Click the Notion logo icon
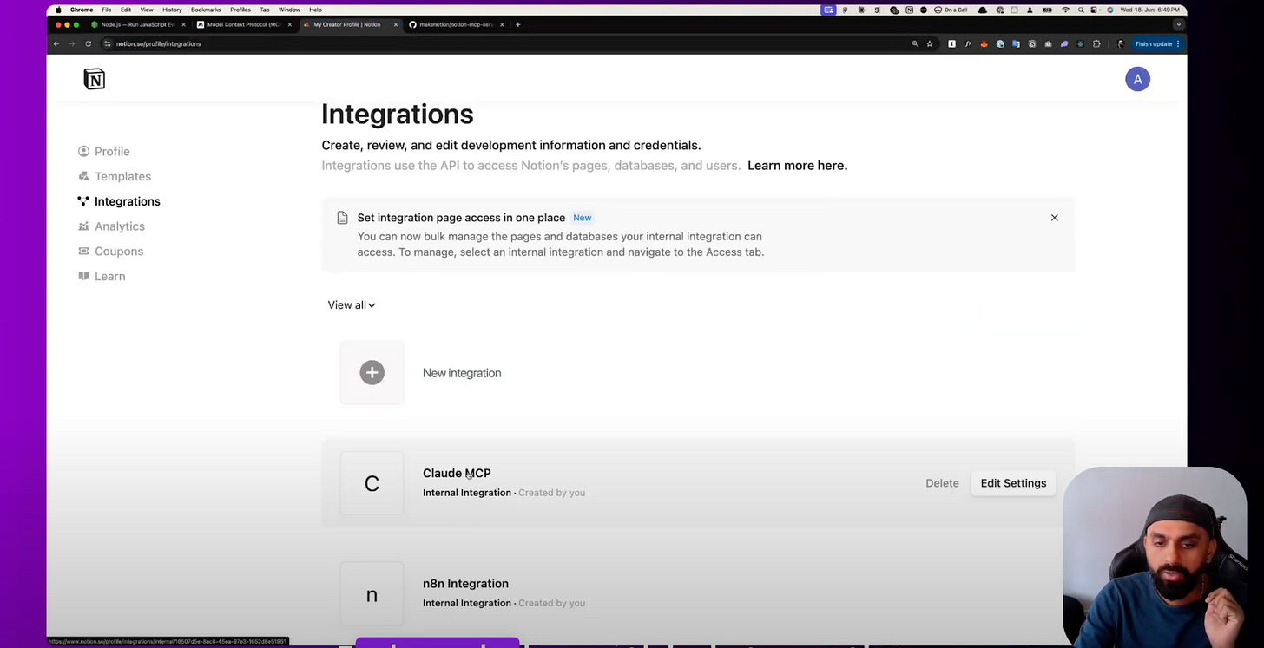The height and width of the screenshot is (648, 1264). click(94, 79)
